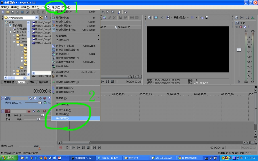
Task: Click the master volume fader
Action: tap(239, 50)
